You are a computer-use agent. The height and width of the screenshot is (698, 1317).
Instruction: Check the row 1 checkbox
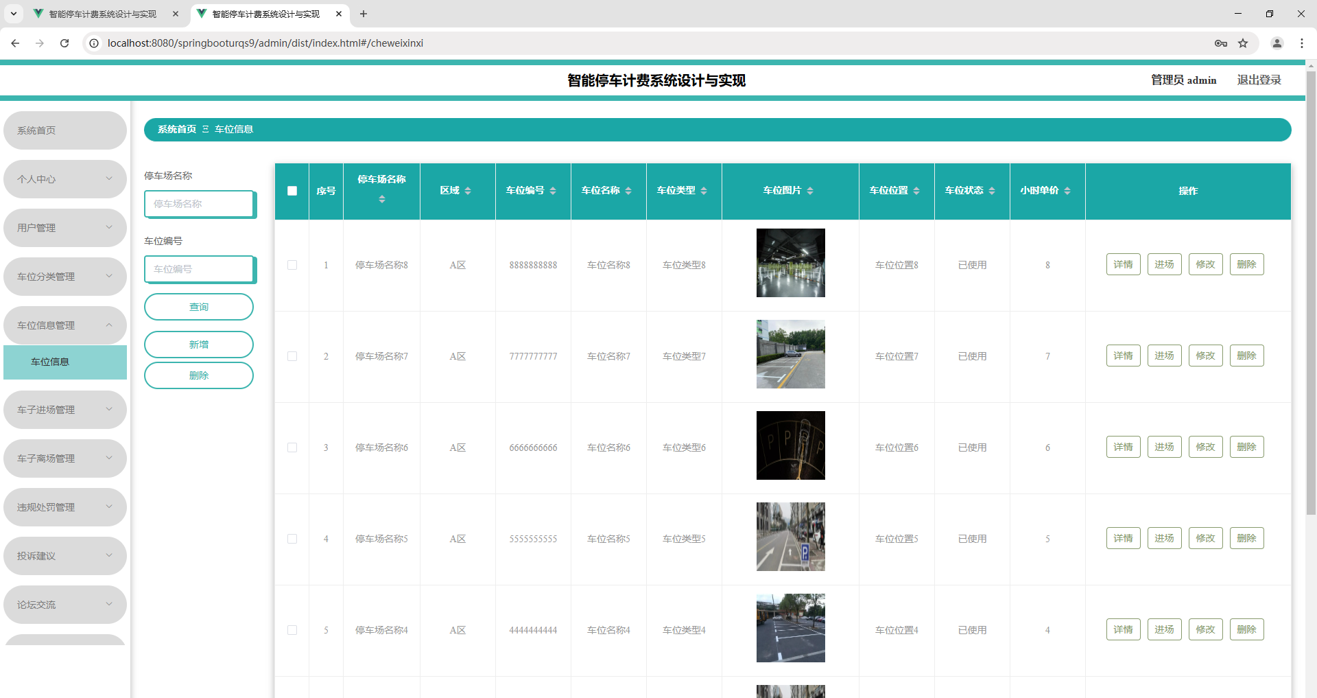click(292, 265)
